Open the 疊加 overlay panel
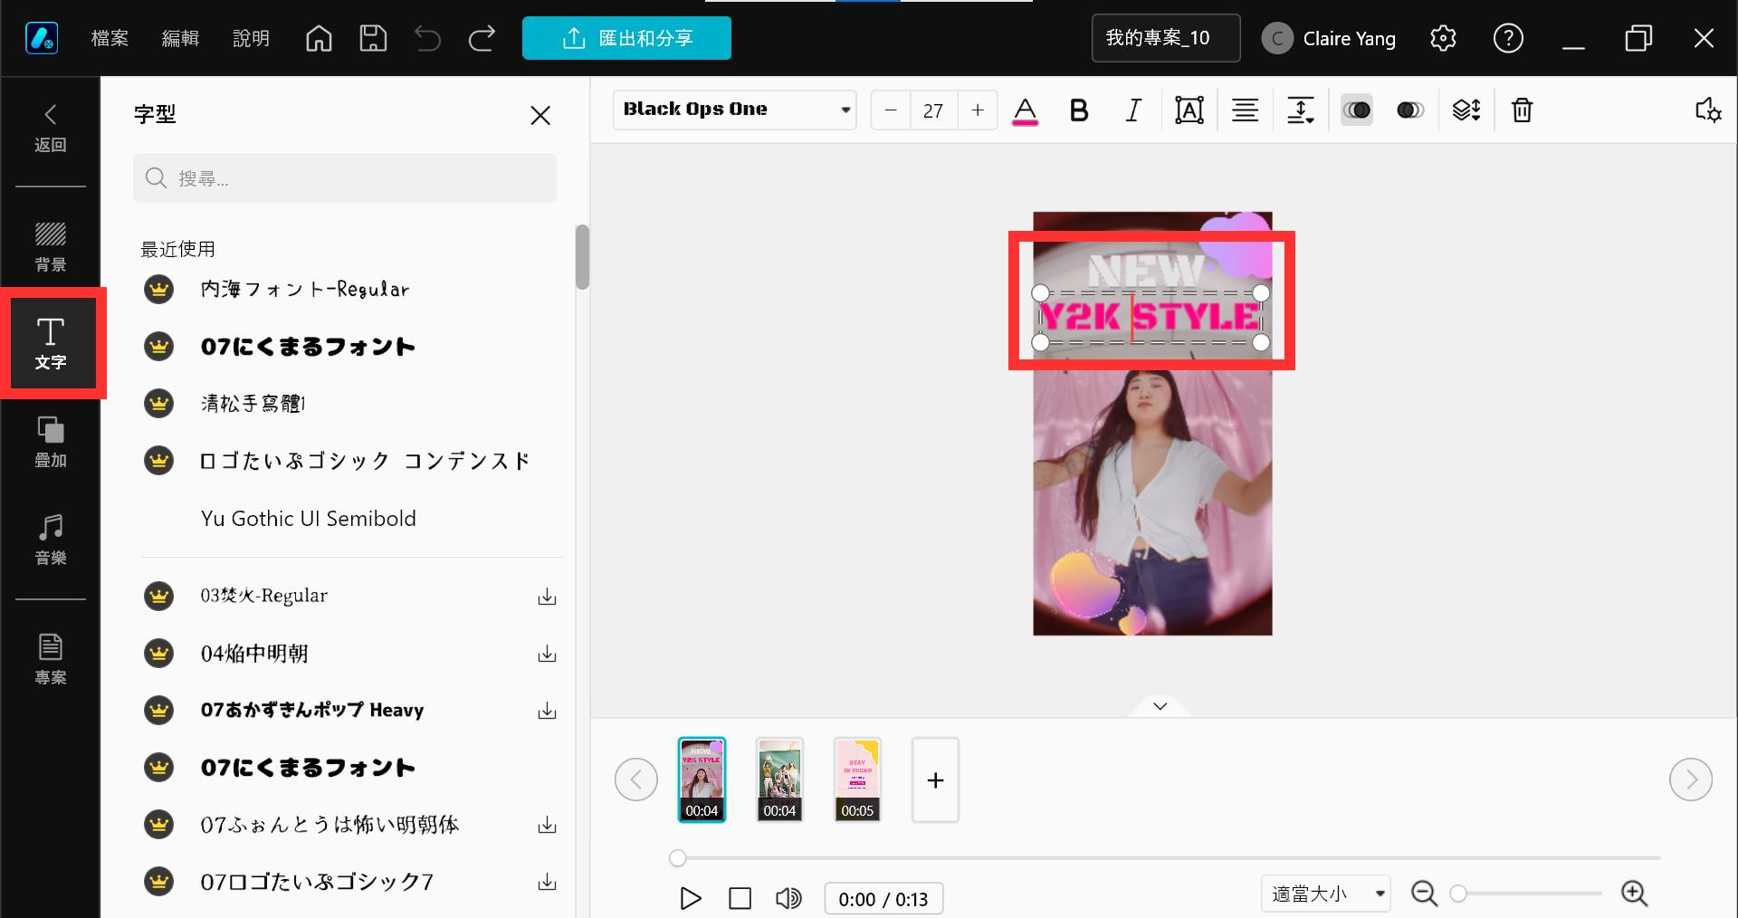This screenshot has width=1738, height=918. coord(51,441)
